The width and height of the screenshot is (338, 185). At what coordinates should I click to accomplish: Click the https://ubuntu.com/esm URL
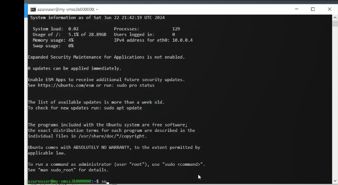tap(66, 85)
